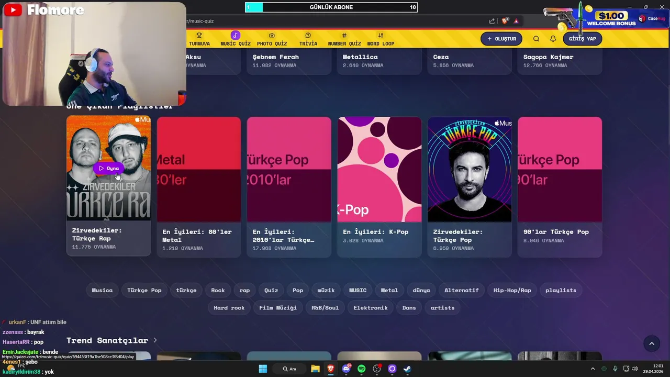Open Word Loop from the navbar
The height and width of the screenshot is (377, 670).
[381, 39]
